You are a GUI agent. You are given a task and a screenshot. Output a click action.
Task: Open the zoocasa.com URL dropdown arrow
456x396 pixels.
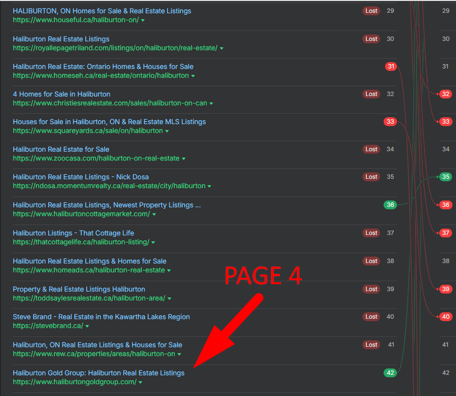tap(184, 159)
